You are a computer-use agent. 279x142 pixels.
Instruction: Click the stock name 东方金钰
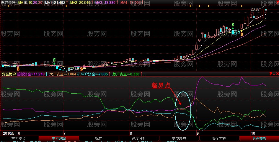tap(8, 2)
